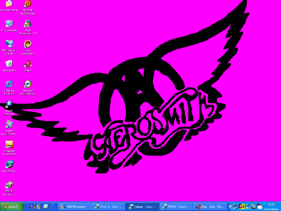
Task: Launch Opera from the Quick Launch bar
Action: [x=32, y=206]
